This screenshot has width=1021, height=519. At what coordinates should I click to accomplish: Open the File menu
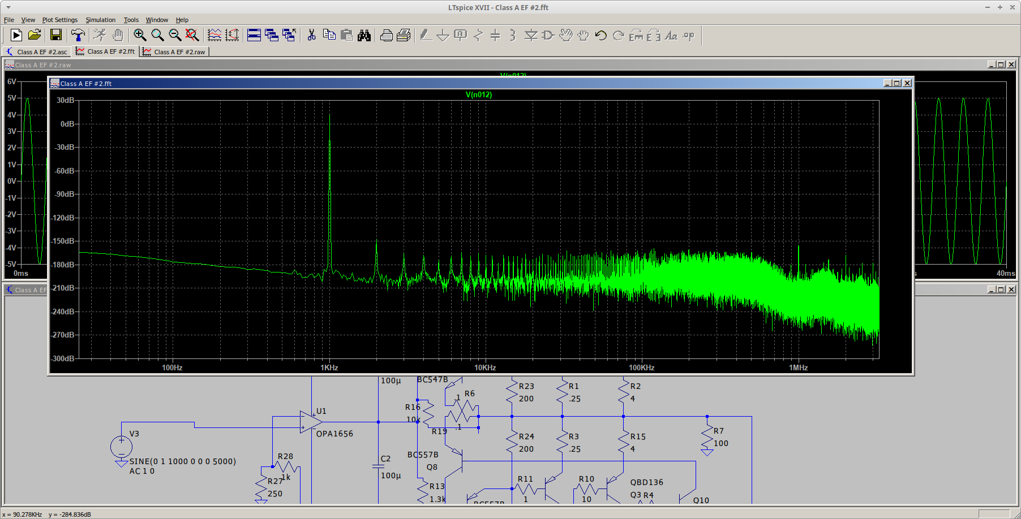[9, 20]
